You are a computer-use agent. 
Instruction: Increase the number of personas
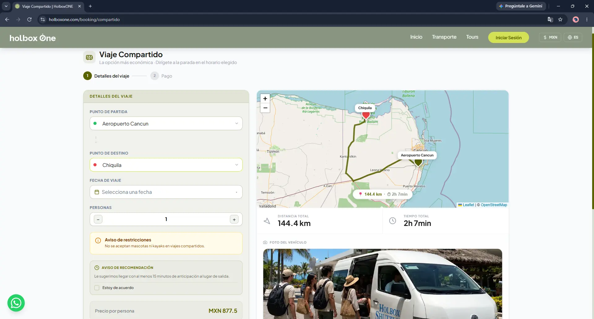[x=234, y=219]
